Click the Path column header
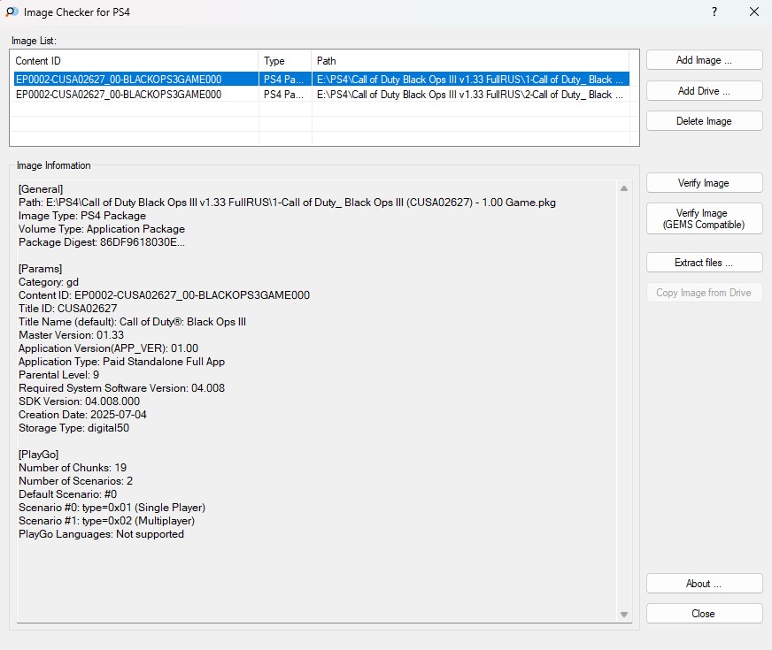 pos(470,61)
